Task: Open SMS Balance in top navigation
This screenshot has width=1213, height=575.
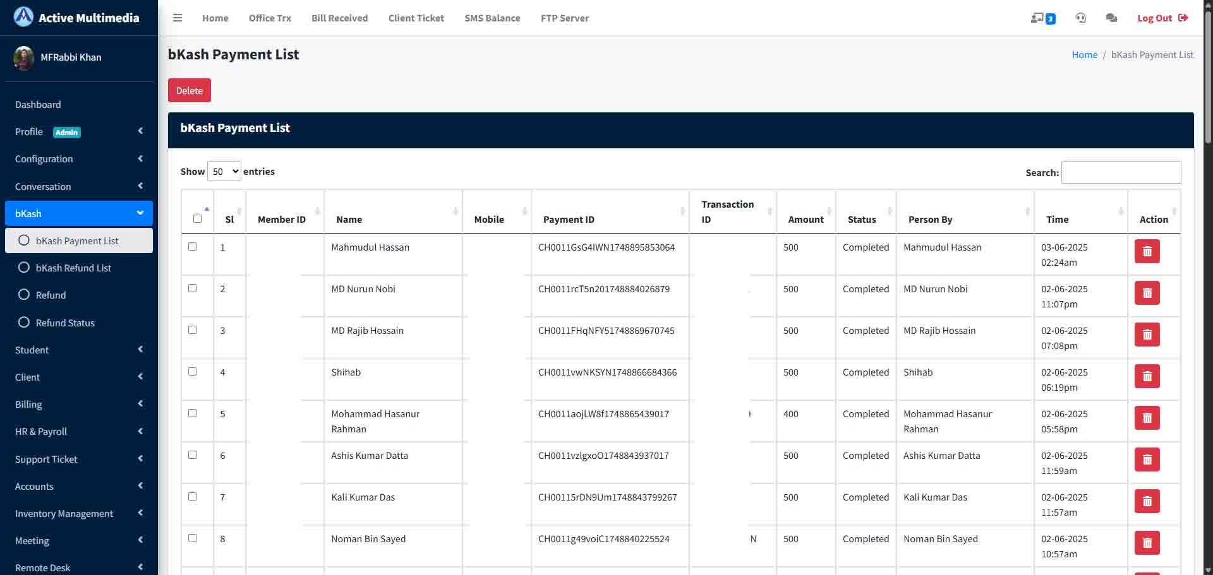Action: [x=492, y=18]
